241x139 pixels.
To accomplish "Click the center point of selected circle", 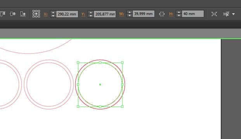I will click(100, 85).
